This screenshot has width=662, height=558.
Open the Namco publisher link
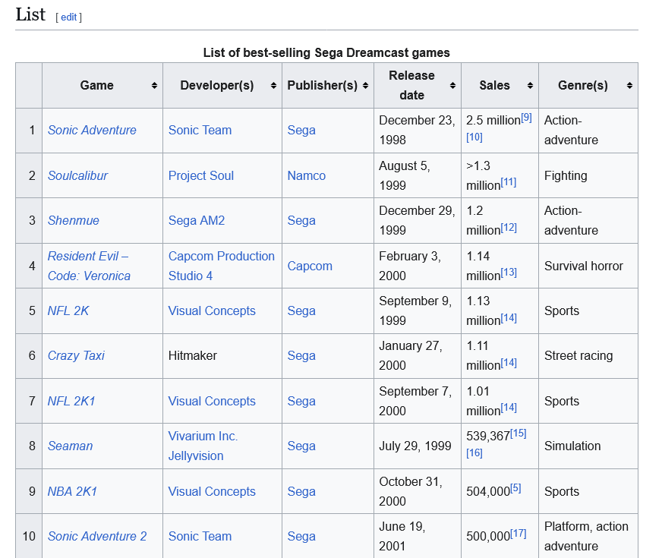[307, 175]
